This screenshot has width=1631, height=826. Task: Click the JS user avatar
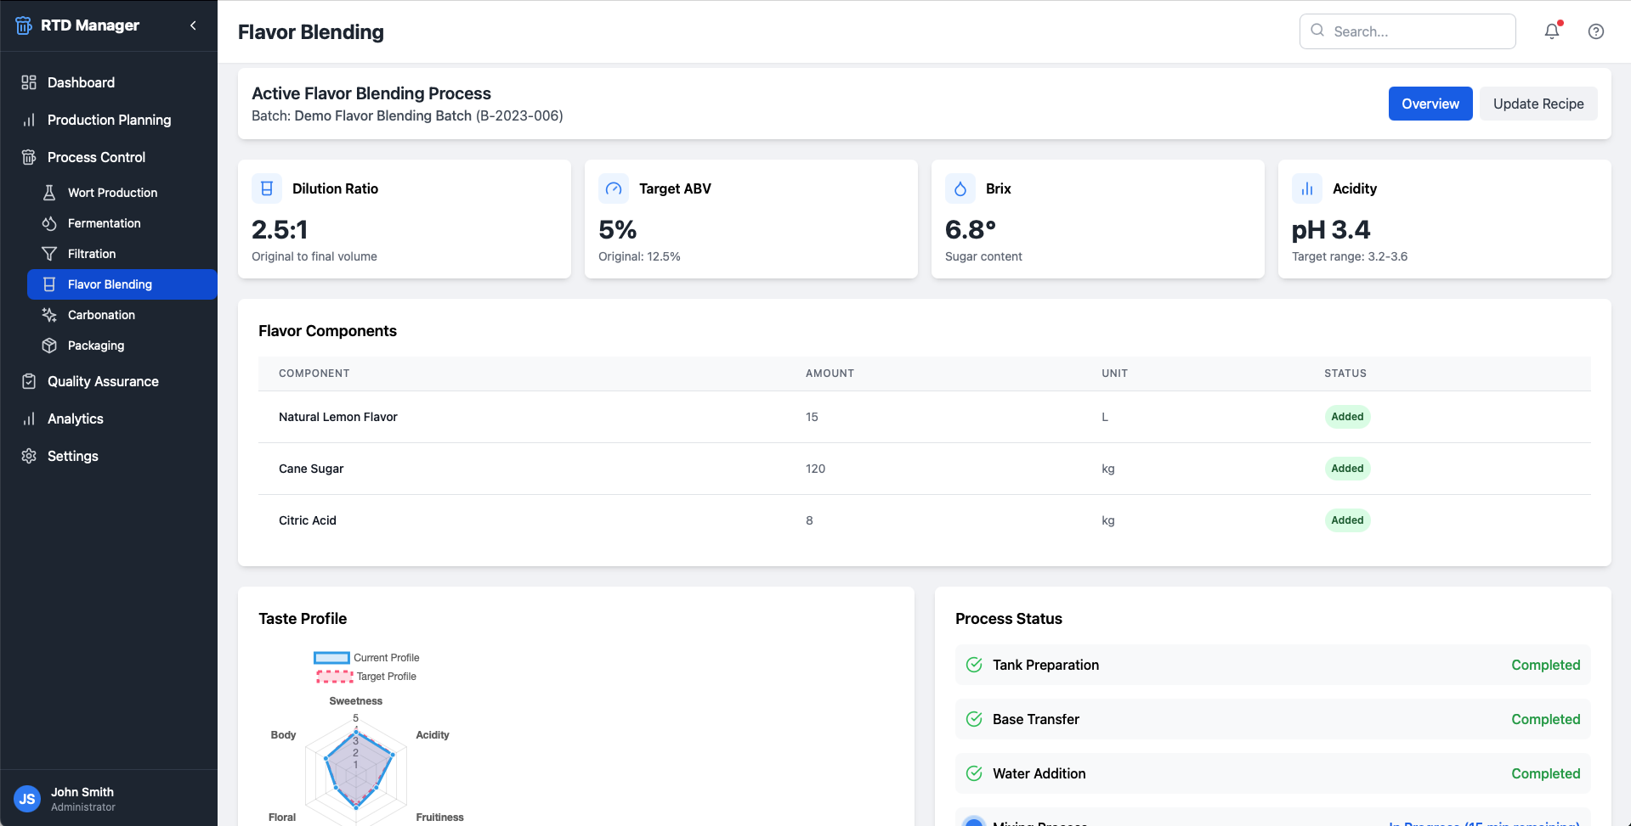tap(27, 799)
